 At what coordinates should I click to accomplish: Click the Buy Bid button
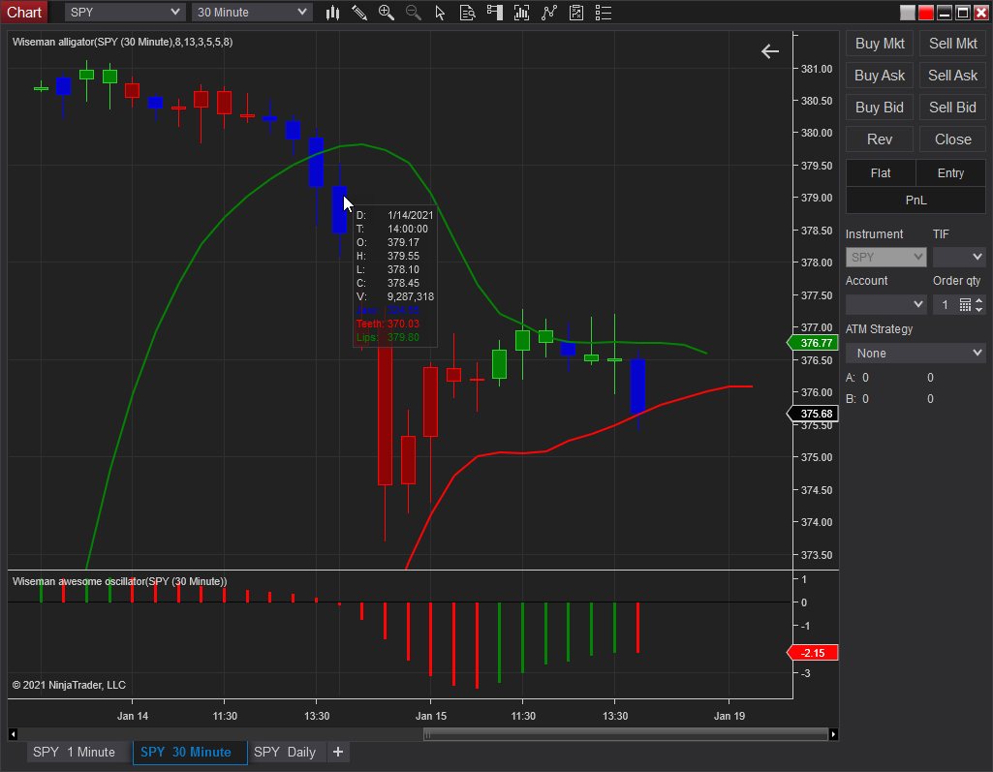coord(880,108)
